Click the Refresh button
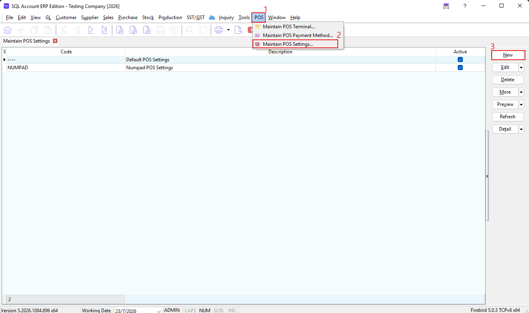The image size is (529, 313). [508, 117]
